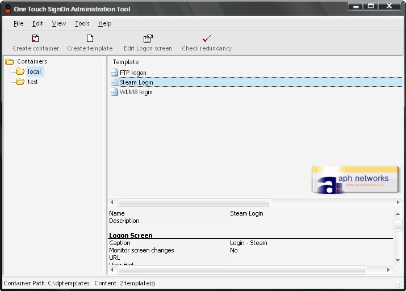This screenshot has width=406, height=291.
Task: Select the local container in tree
Action: pos(34,71)
